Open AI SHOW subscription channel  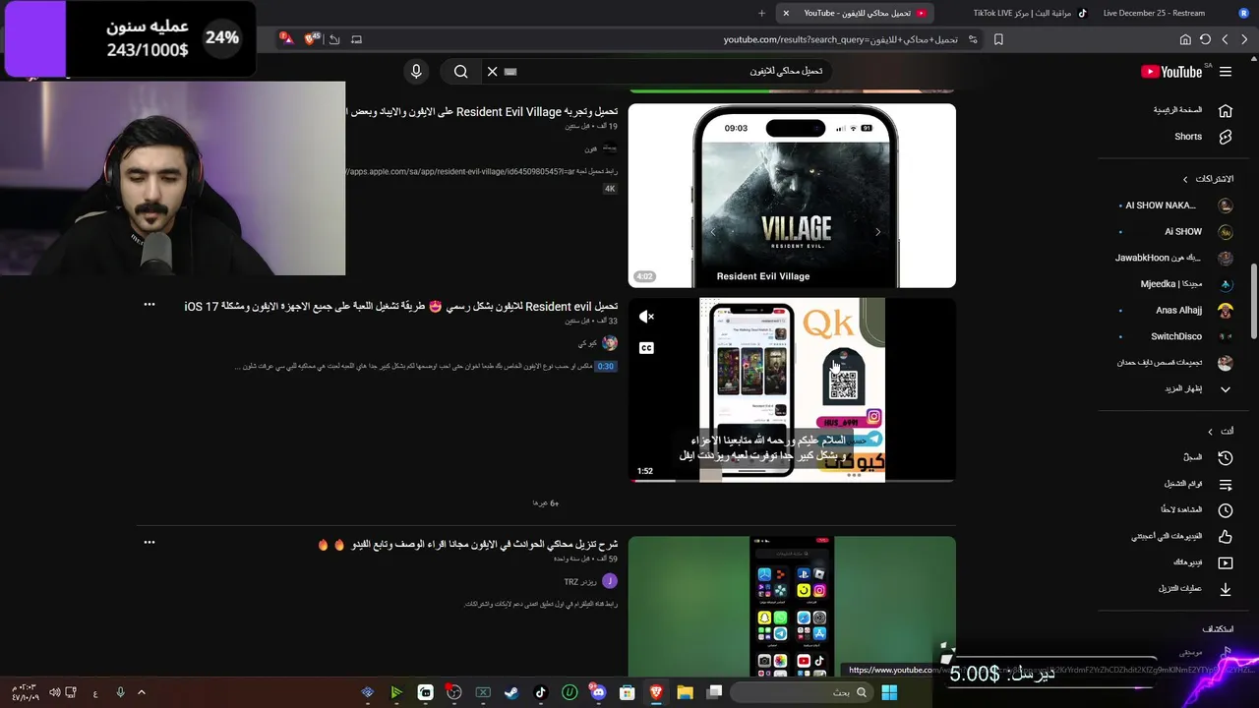coord(1175,232)
